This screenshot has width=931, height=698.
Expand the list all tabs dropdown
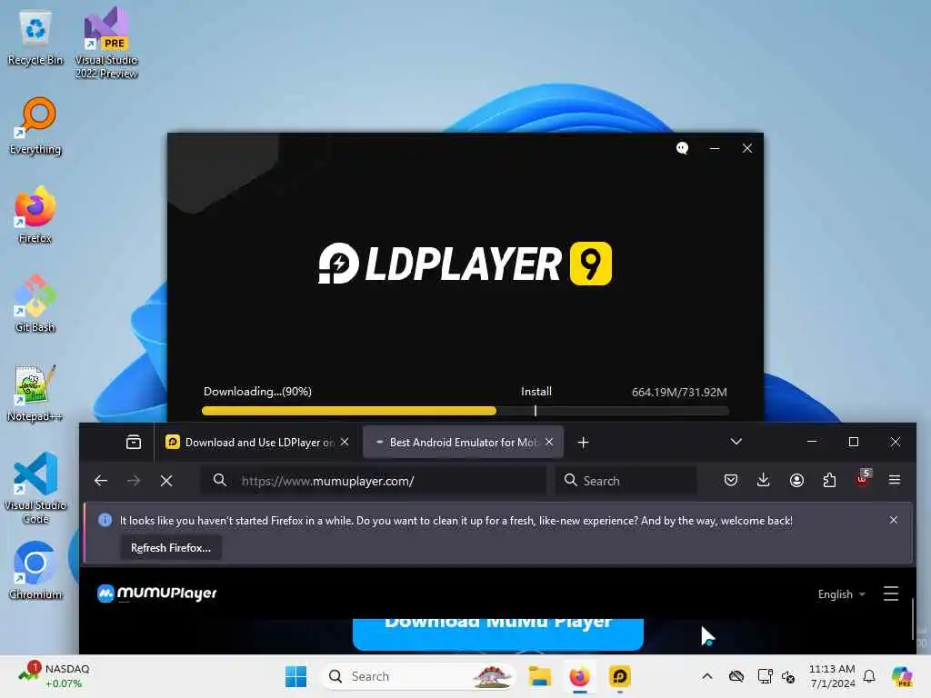pyautogui.click(x=736, y=442)
